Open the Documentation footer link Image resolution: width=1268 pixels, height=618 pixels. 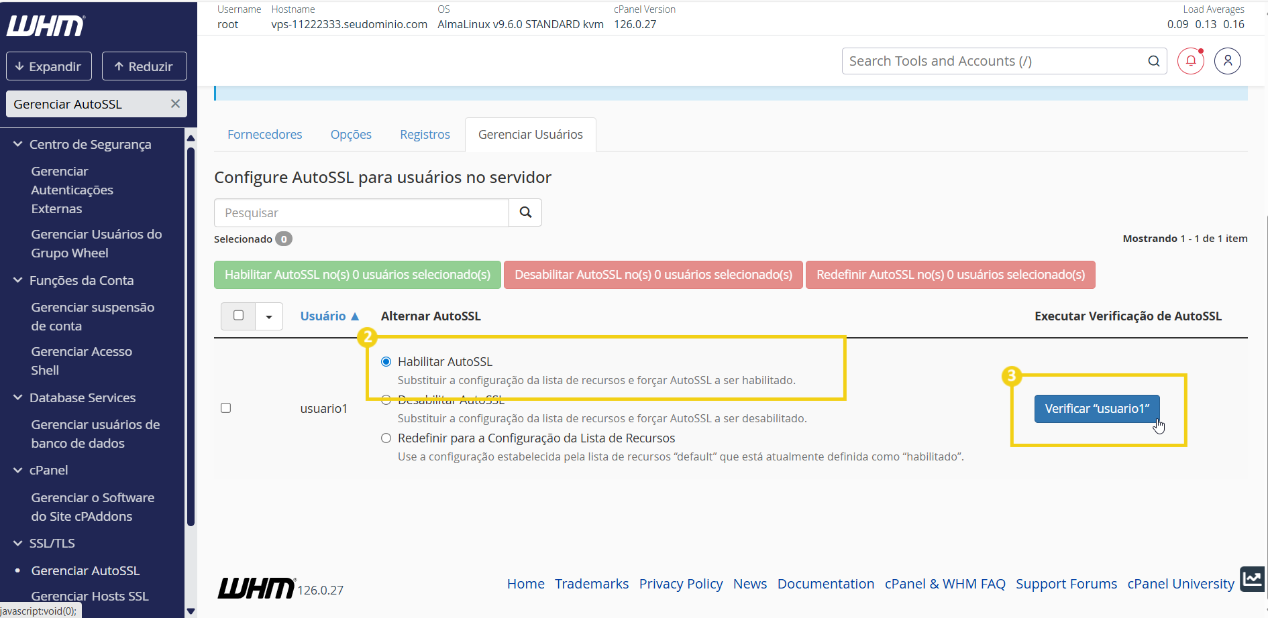[826, 584]
